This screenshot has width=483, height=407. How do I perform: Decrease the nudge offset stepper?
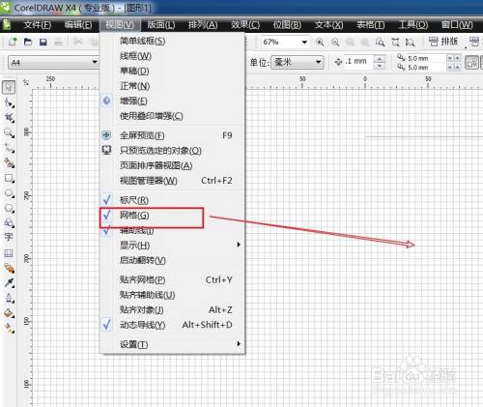tap(380, 66)
